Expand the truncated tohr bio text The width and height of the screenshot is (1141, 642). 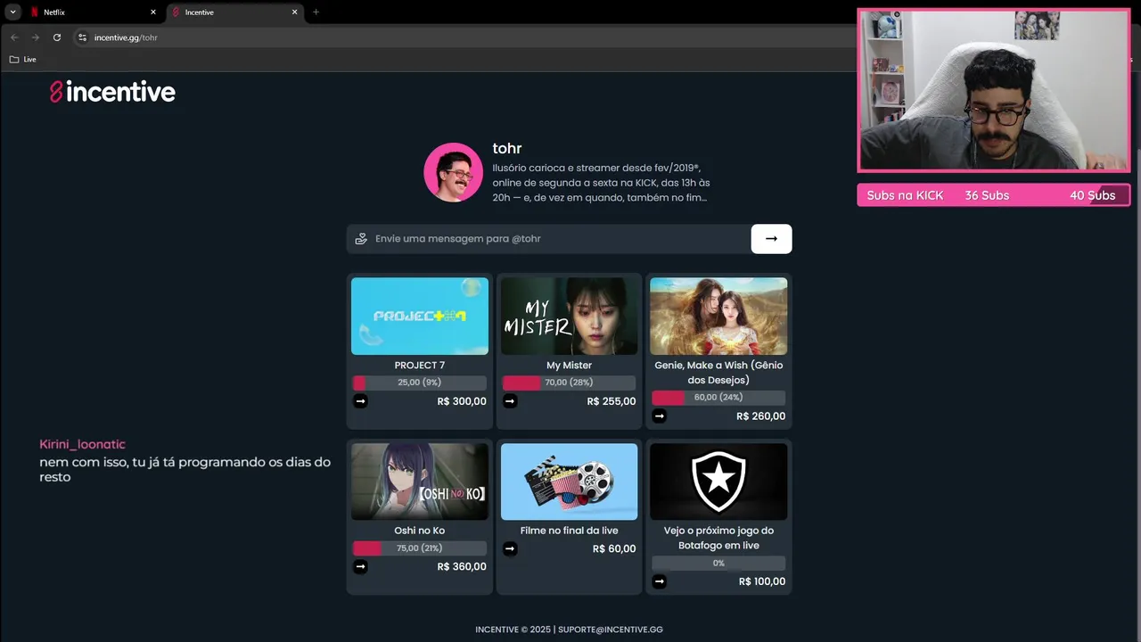coord(602,183)
